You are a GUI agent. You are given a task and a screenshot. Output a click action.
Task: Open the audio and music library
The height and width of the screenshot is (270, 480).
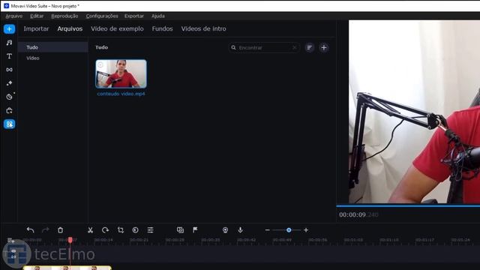[x=10, y=43]
